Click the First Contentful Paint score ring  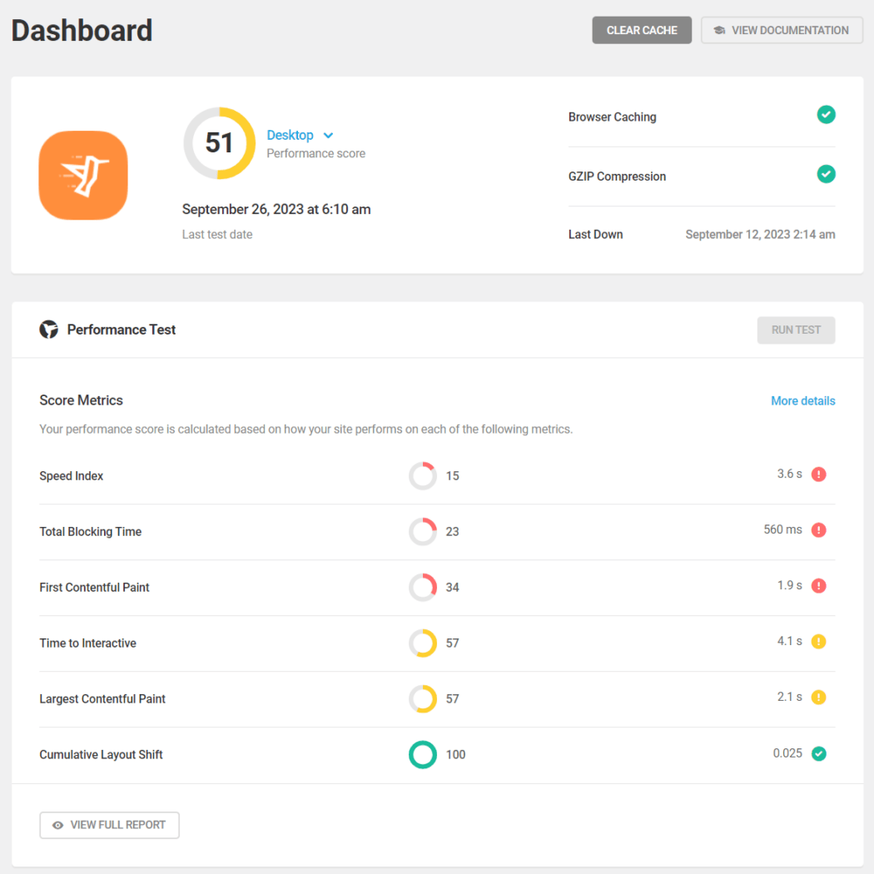pos(423,587)
